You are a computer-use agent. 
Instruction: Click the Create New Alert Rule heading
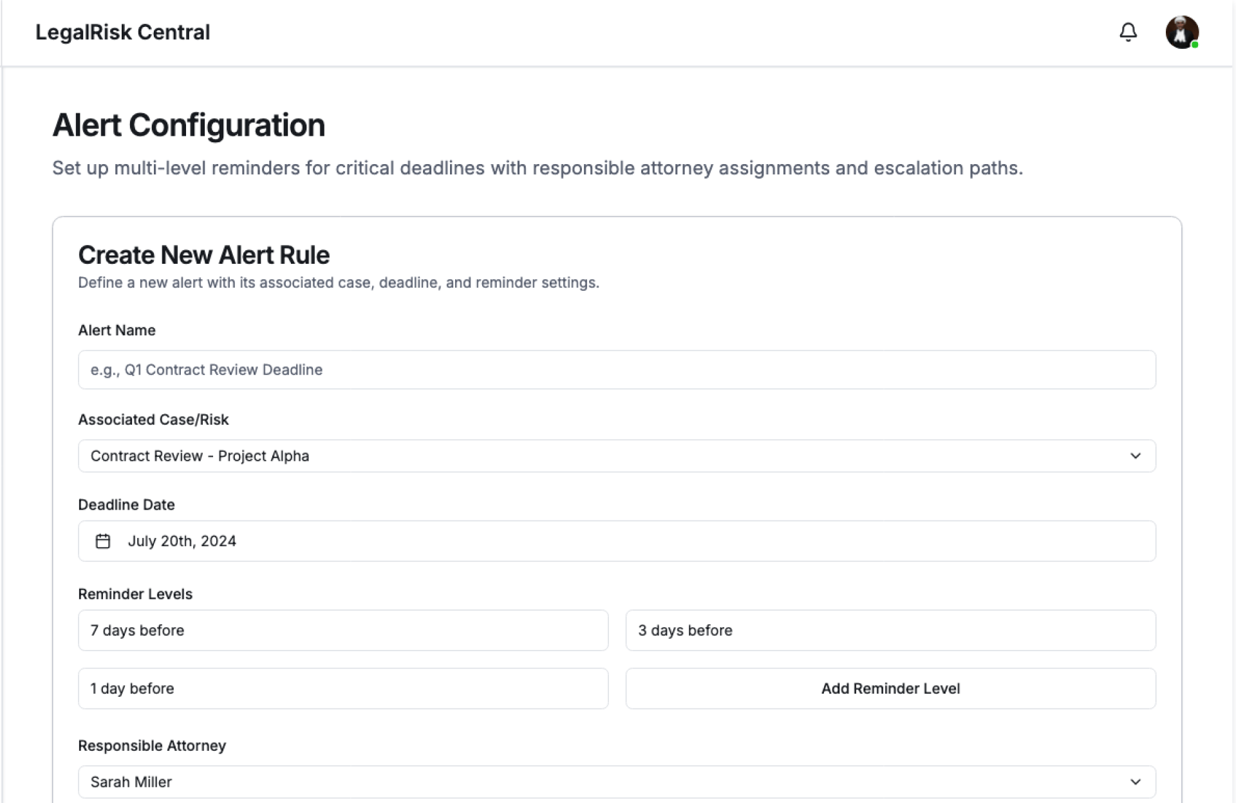[x=203, y=255]
